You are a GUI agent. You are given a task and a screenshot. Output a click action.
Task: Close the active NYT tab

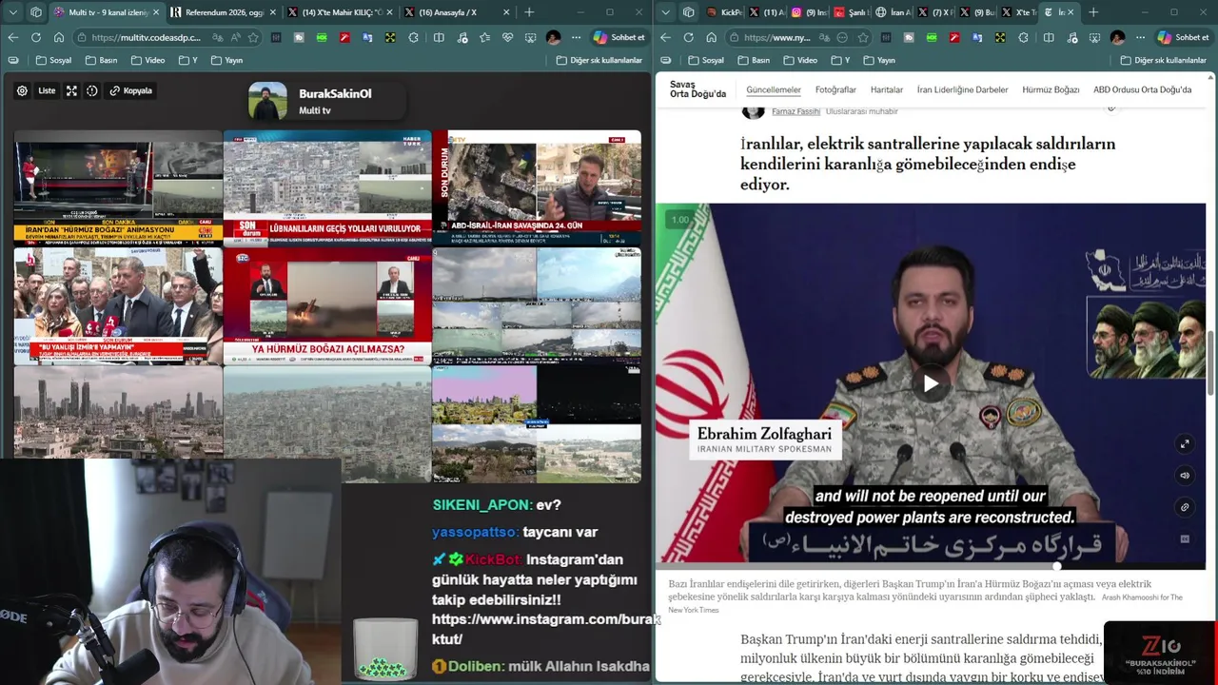1070,12
